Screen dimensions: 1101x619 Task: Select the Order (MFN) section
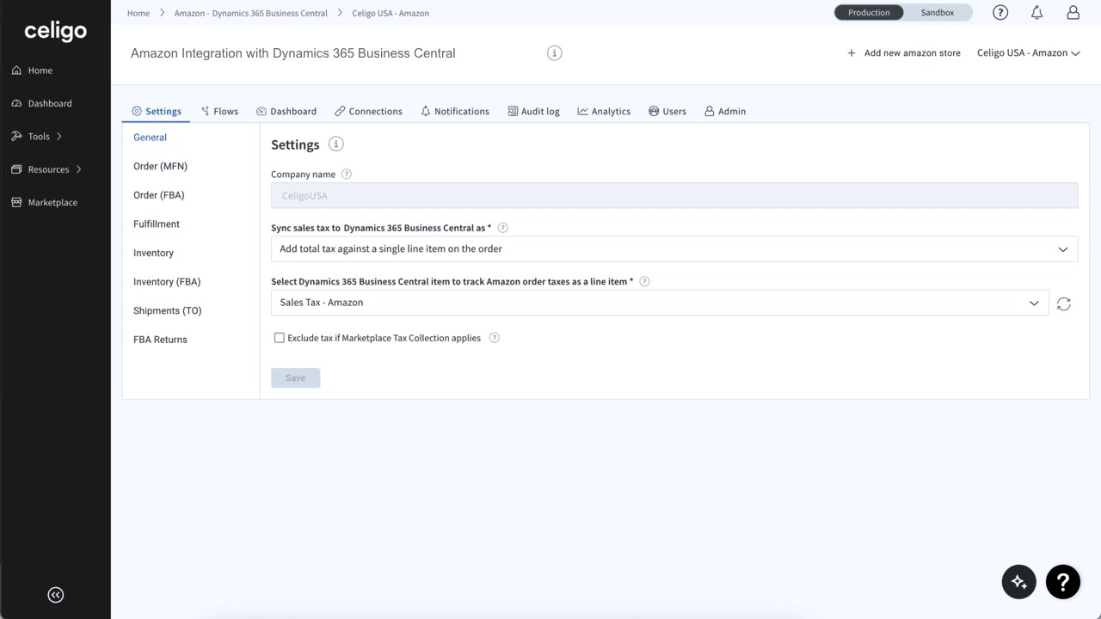160,166
